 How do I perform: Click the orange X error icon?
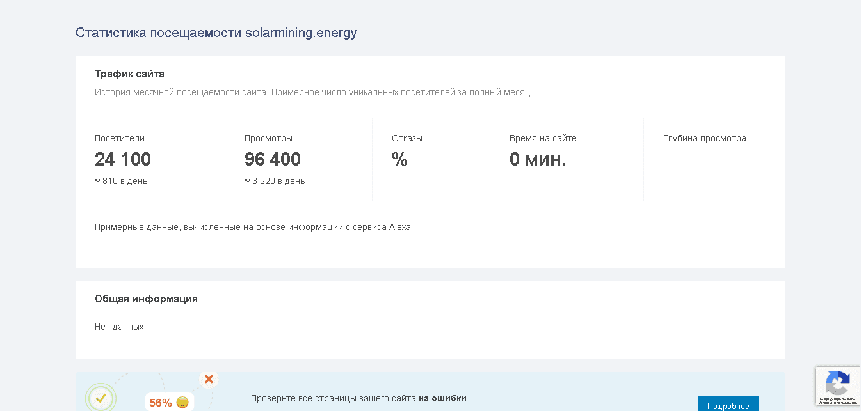pos(209,379)
